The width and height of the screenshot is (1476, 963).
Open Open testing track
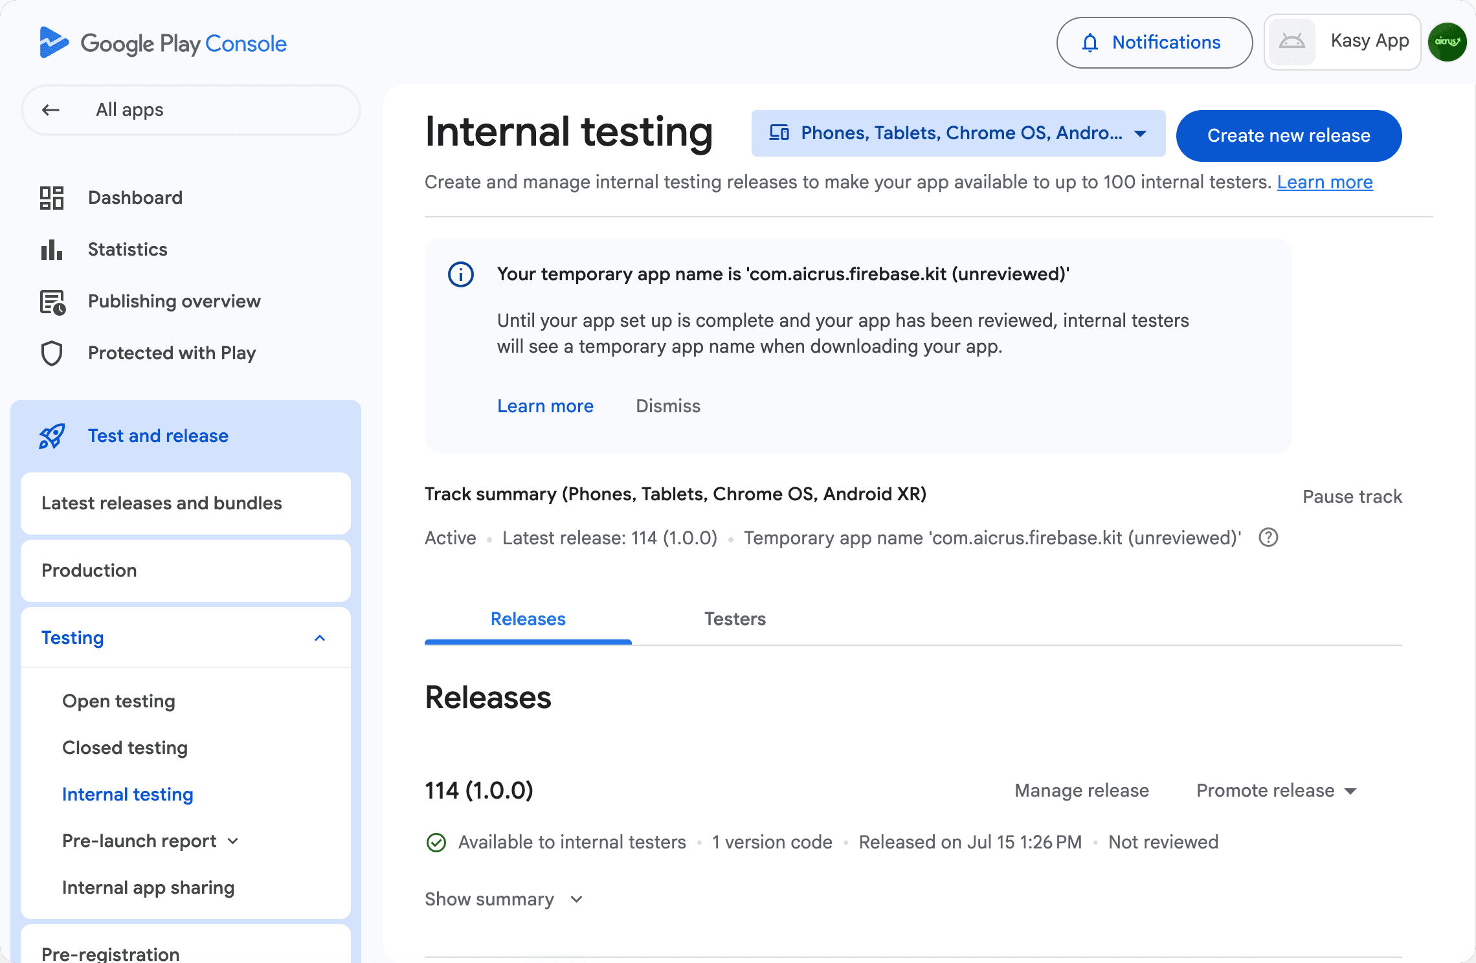118,702
